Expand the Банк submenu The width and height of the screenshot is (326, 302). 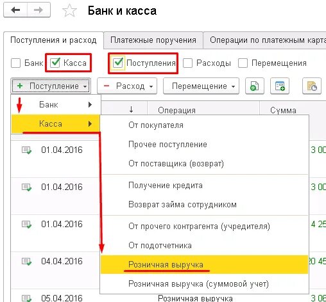coord(56,105)
